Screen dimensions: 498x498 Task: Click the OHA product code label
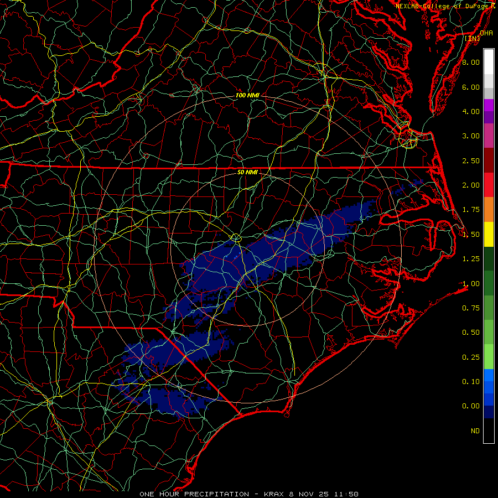(x=486, y=33)
